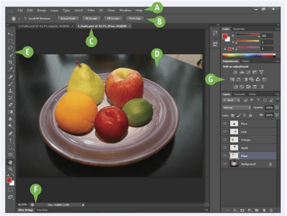Select the Blur tool
The width and height of the screenshot is (287, 216).
[x=10, y=119]
